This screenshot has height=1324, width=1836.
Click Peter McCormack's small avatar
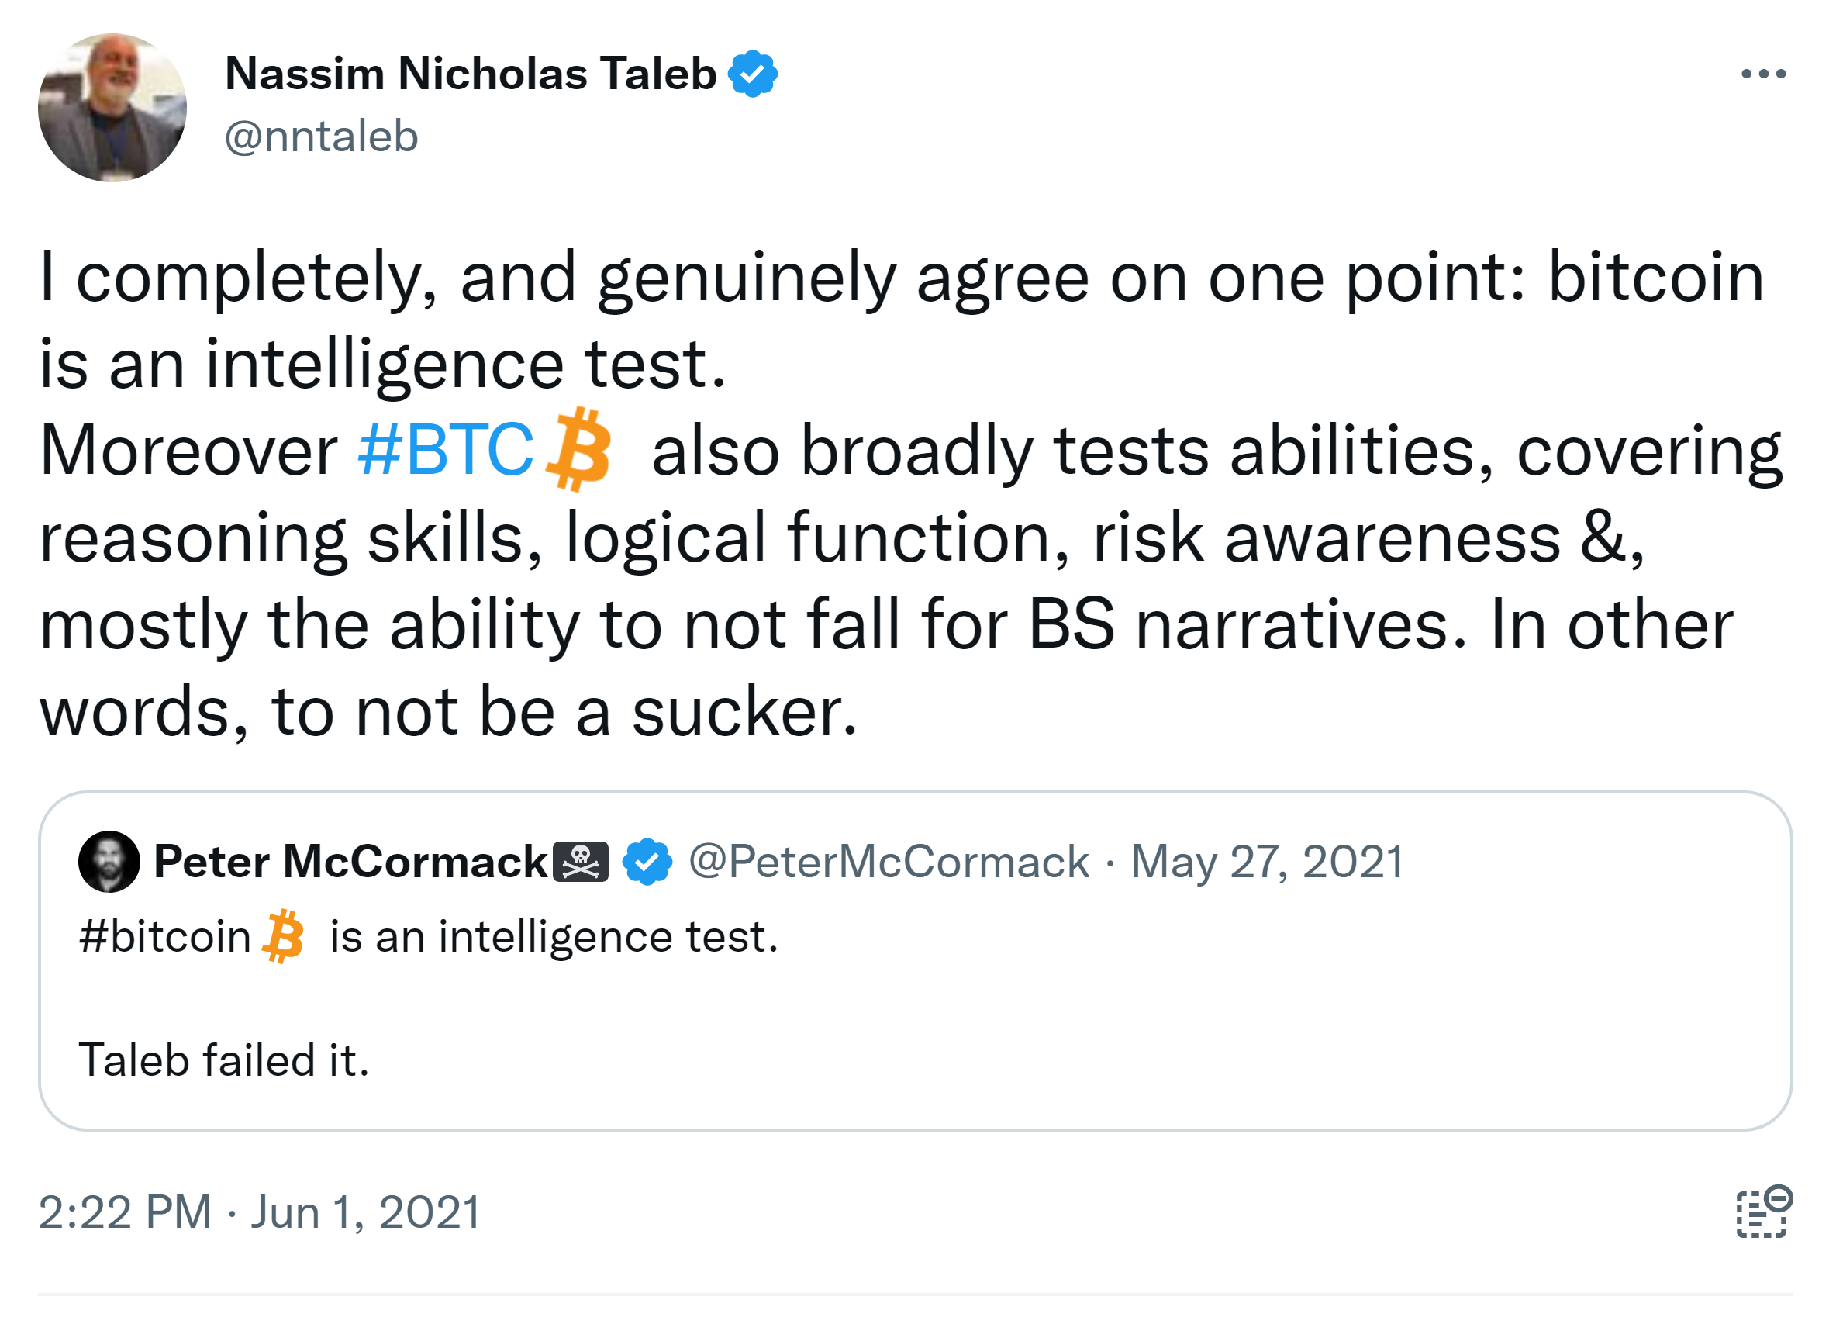click(109, 862)
